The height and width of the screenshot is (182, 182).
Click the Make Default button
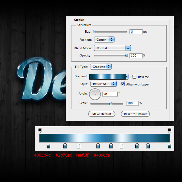coord(102,114)
